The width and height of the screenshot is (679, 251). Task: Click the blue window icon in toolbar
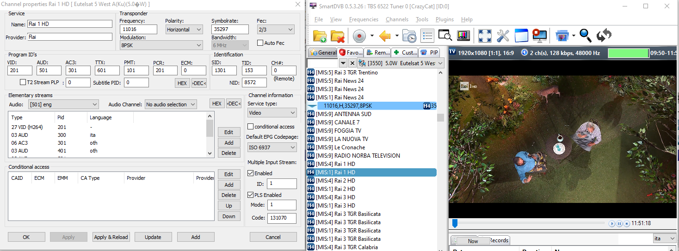521,36
